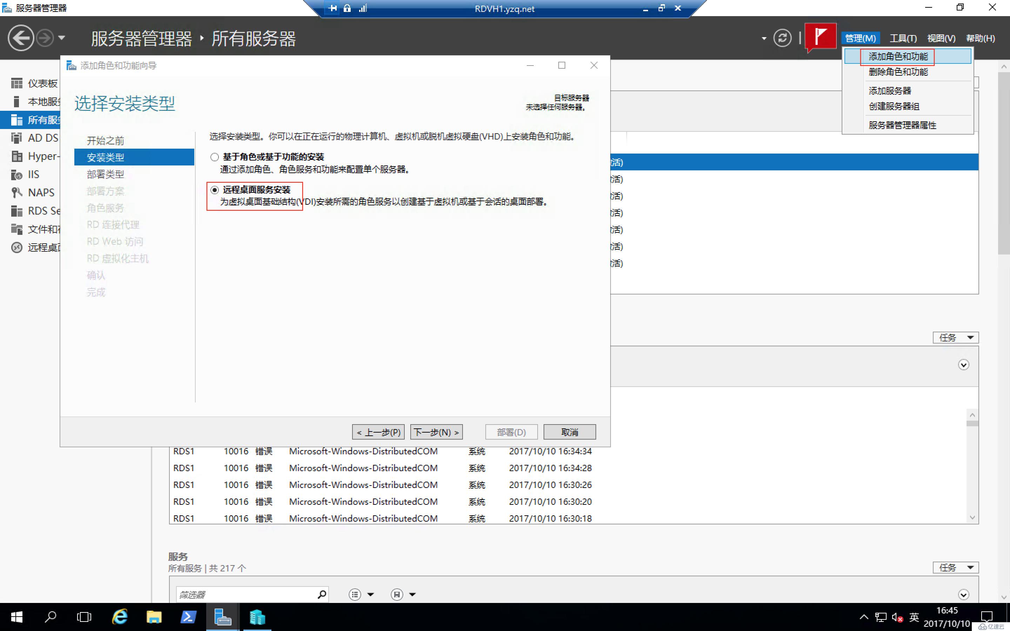1010x631 pixels.
Task: Click the lock icon in connection bar
Action: tap(347, 8)
